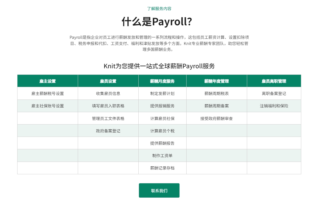The image size is (319, 208).
Task: Click the 薪酬周期税表 cell
Action: 217,94
